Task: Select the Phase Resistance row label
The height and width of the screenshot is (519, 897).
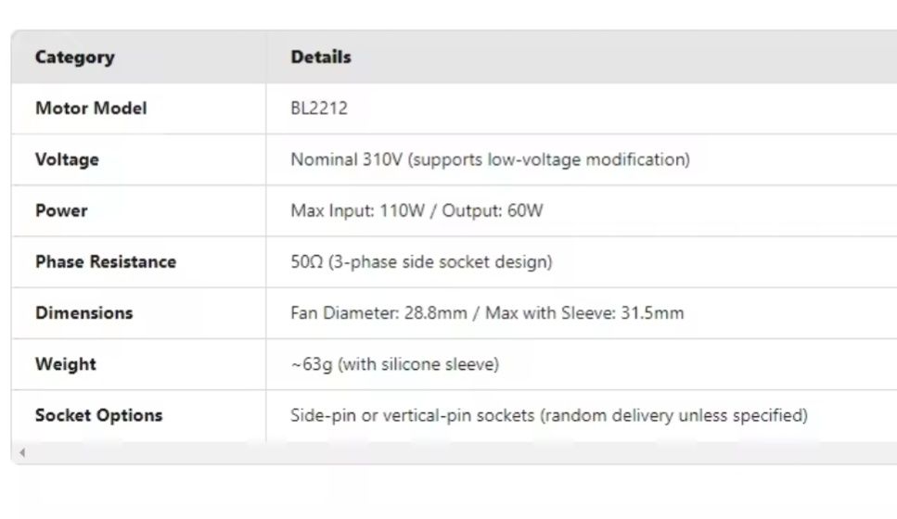Action: click(106, 261)
